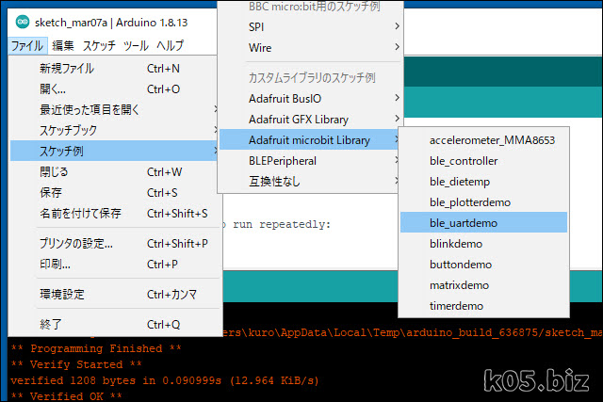The image size is (603, 402).
Task: Click the Arduino logo icon in title bar
Action: pos(23,22)
